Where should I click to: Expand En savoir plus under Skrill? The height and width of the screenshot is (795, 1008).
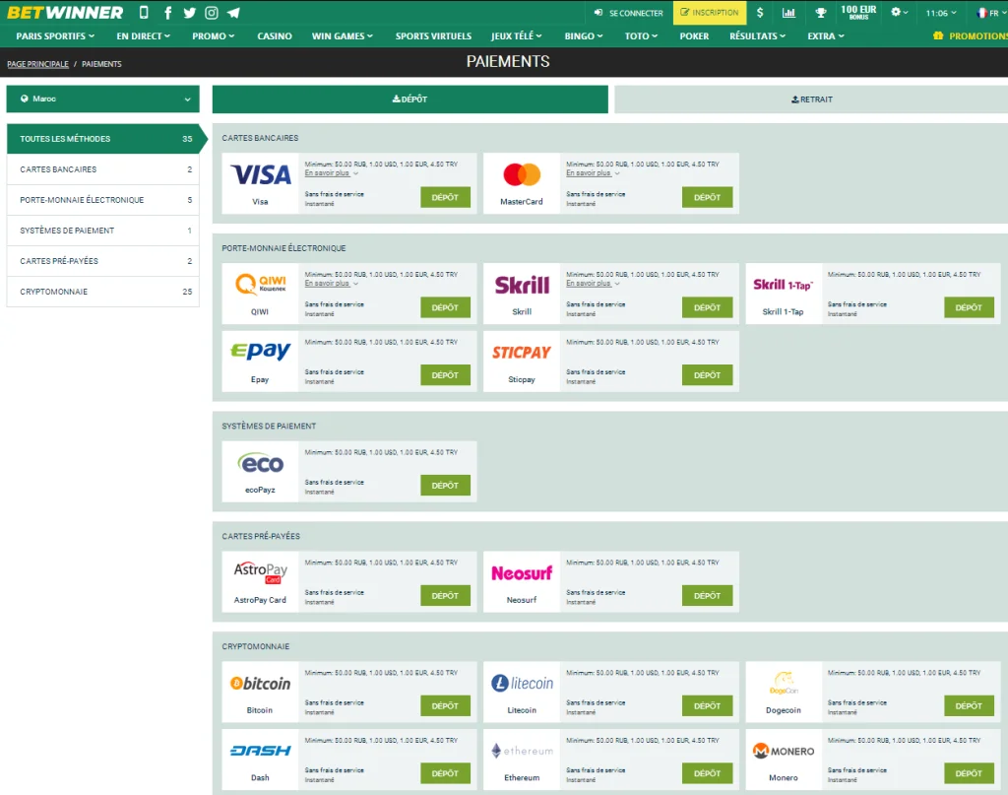click(x=593, y=283)
